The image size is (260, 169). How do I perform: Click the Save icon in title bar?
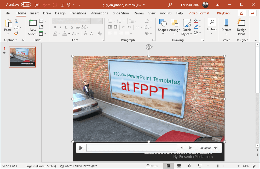37,5
